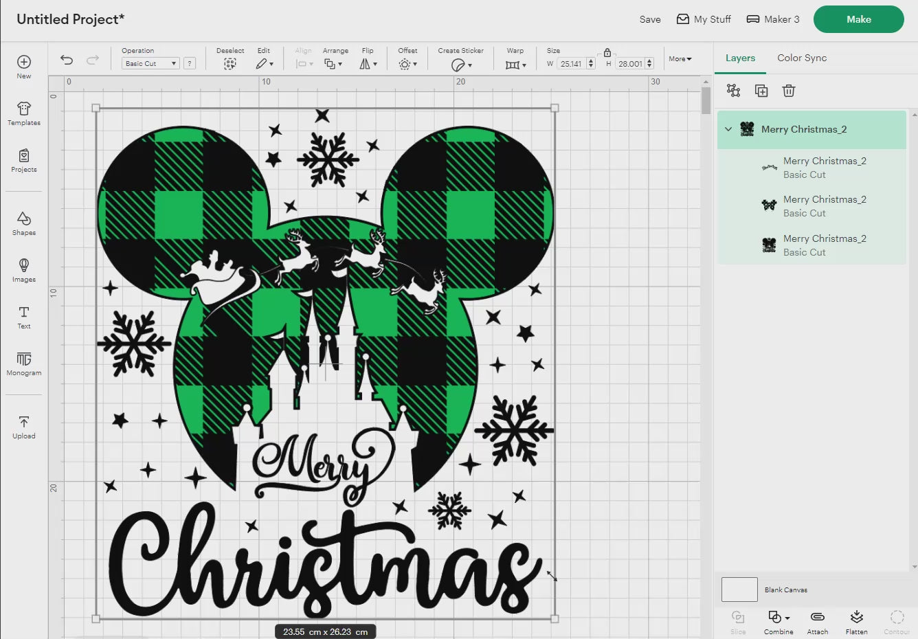Click the Flatten icon
Viewport: 918px width, 639px height.
(x=856, y=616)
